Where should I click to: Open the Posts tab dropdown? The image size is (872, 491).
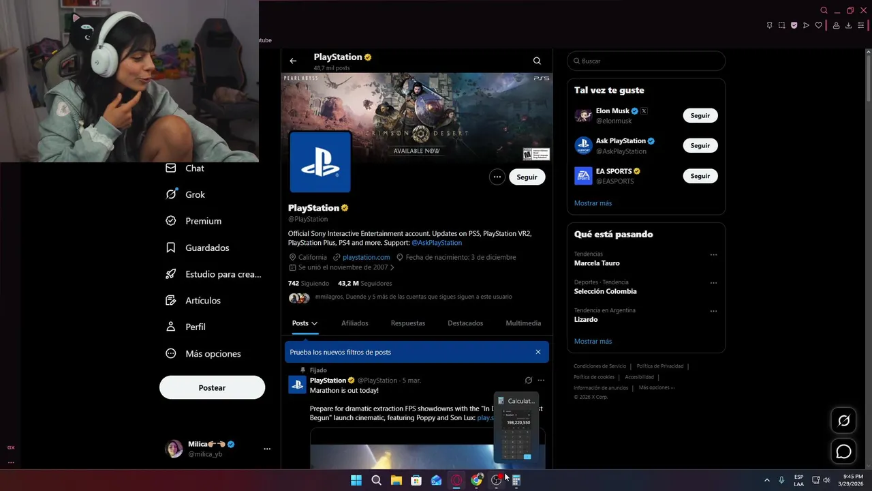305,323
